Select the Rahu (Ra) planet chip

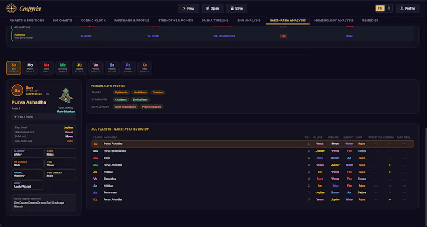click(128, 68)
